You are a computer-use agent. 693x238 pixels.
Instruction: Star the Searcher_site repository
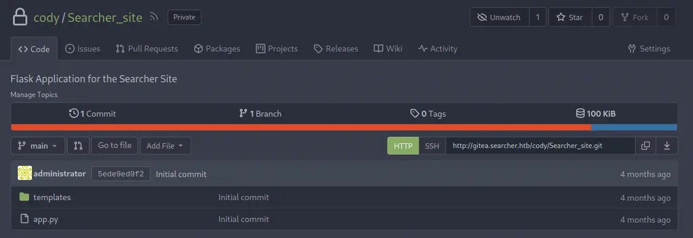[570, 17]
